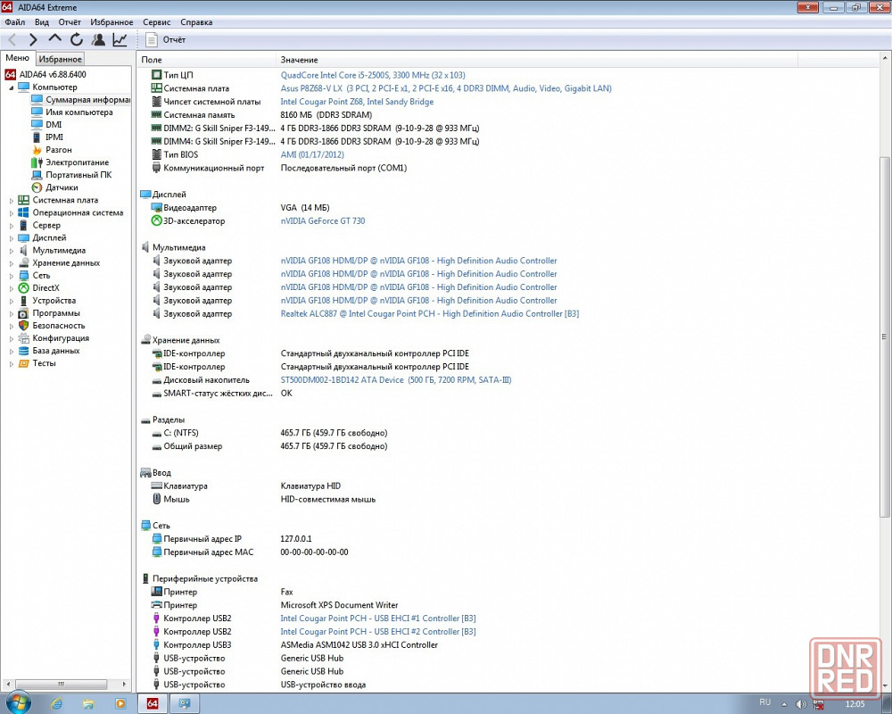Open the Электропитание power item

click(x=77, y=162)
